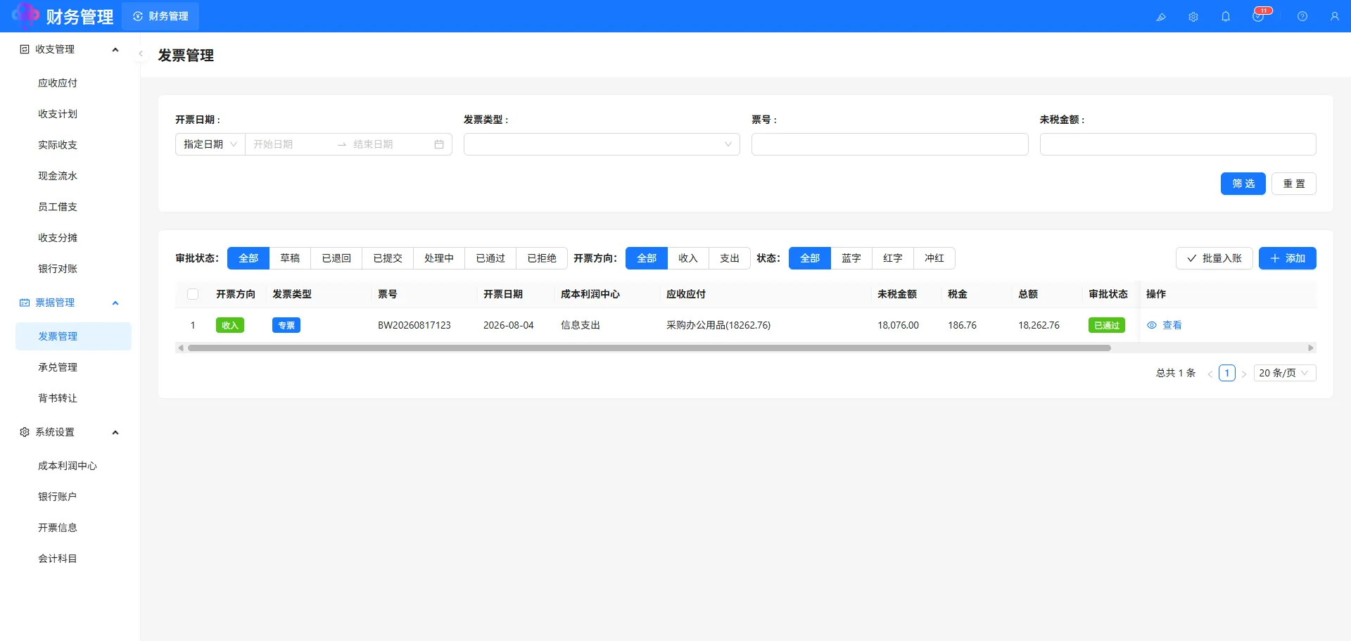Click the highlighter/theme icon in top bar
1351x641 pixels.
1161,16
